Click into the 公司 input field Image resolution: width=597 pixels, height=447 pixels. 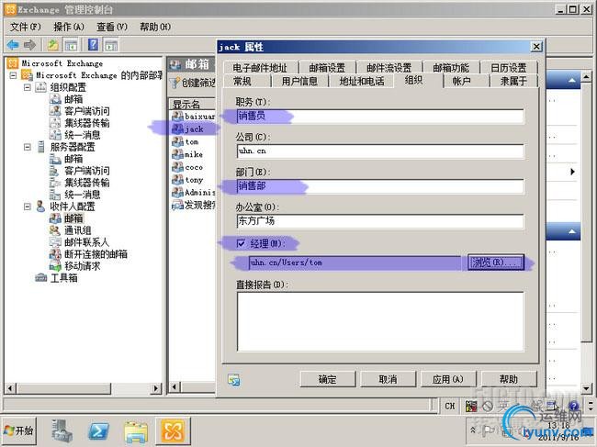[x=380, y=151]
